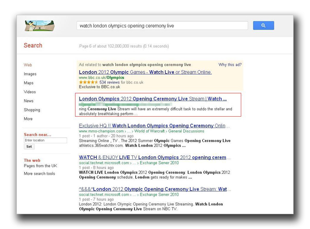This screenshot has height=229, width=310.
Task: Click 'The web' heading in sidebar
Action: click(x=32, y=160)
